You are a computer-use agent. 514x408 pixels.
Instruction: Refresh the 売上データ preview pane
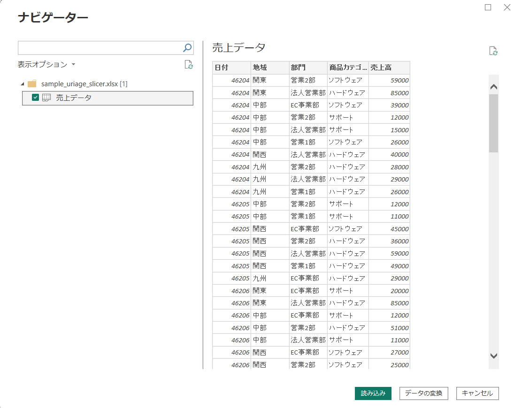pos(493,51)
